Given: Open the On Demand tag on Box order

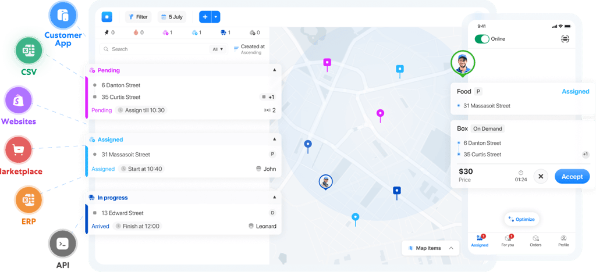Looking at the screenshot, I should coord(488,128).
